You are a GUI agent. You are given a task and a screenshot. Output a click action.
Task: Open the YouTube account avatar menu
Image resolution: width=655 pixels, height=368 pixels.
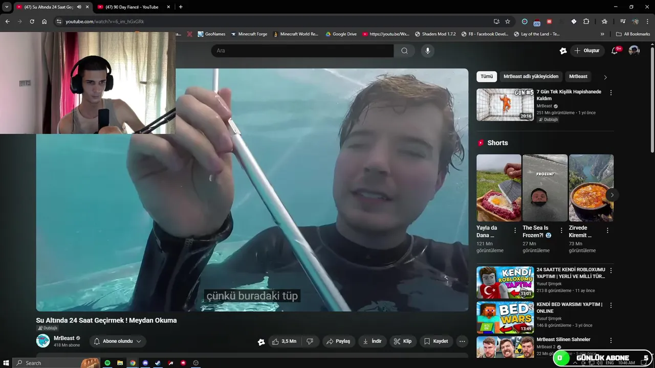(x=634, y=51)
